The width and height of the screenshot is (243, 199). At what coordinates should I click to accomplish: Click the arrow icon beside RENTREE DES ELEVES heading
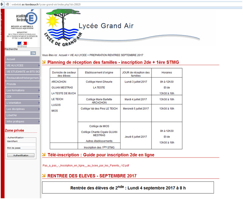[44, 175]
